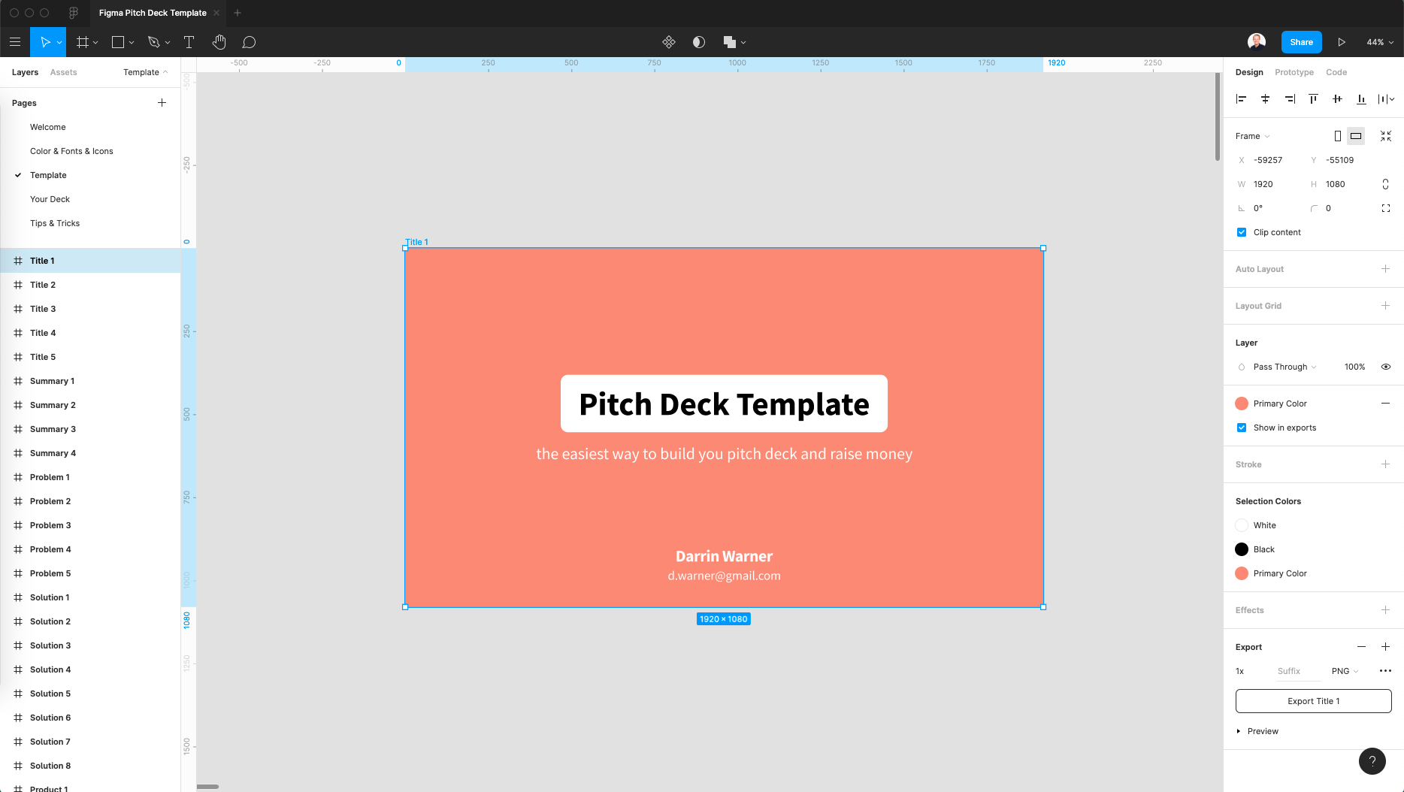Image resolution: width=1404 pixels, height=792 pixels.
Task: Open Pass Through blend mode dropdown
Action: coord(1284,367)
